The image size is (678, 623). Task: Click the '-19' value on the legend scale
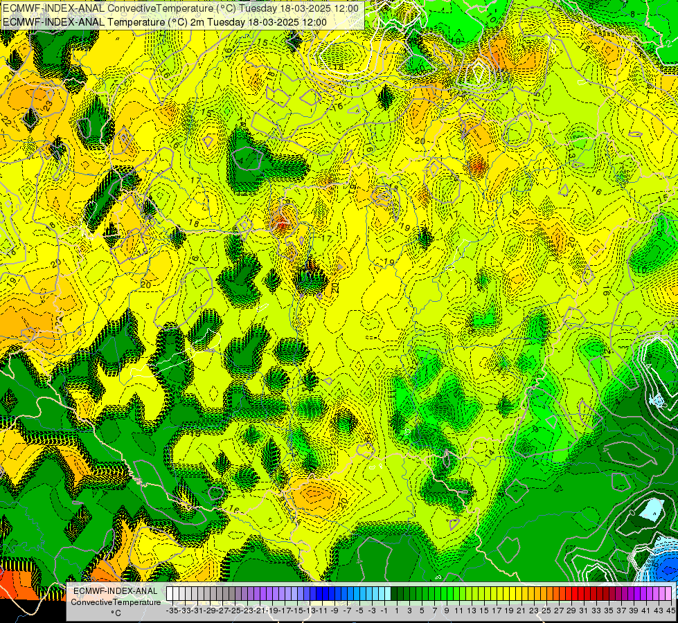274,610
